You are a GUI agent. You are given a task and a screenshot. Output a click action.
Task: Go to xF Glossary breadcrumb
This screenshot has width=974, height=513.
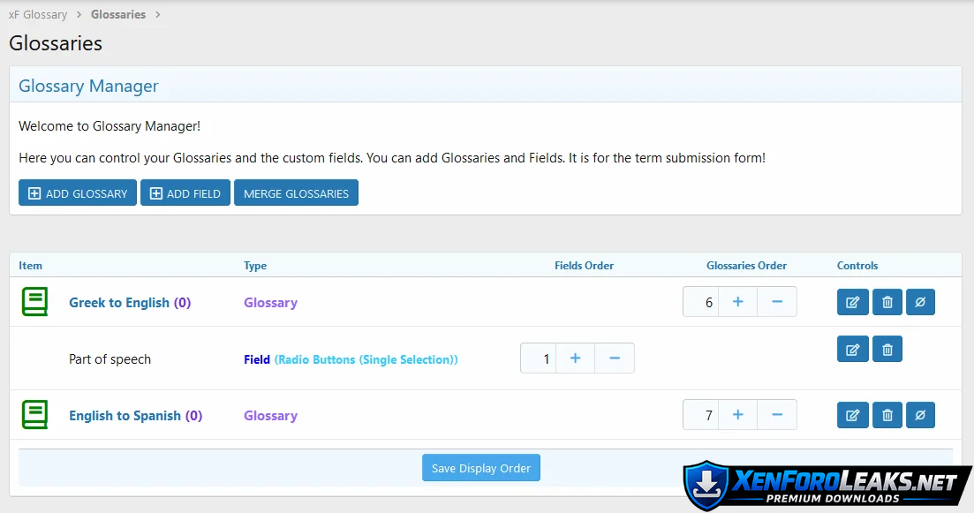(38, 15)
